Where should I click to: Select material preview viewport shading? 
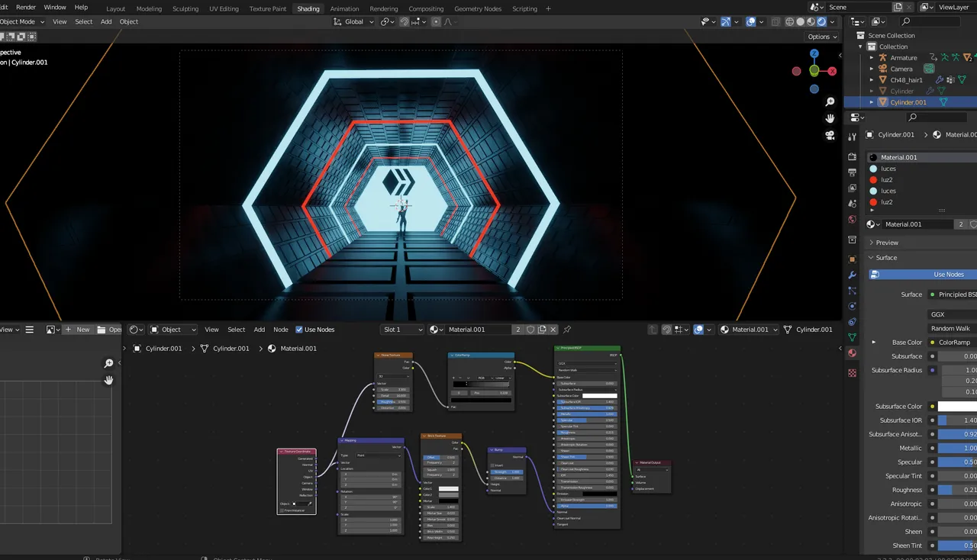[x=811, y=22]
